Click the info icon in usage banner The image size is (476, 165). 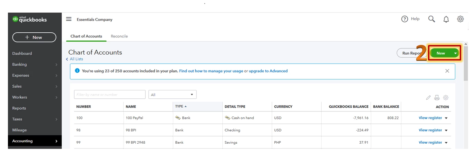coord(77,71)
